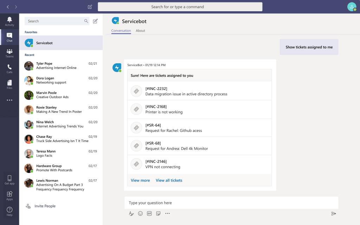Viewport: 360px width, 225px height.
Task: Select the Conversation tab
Action: [121, 31]
